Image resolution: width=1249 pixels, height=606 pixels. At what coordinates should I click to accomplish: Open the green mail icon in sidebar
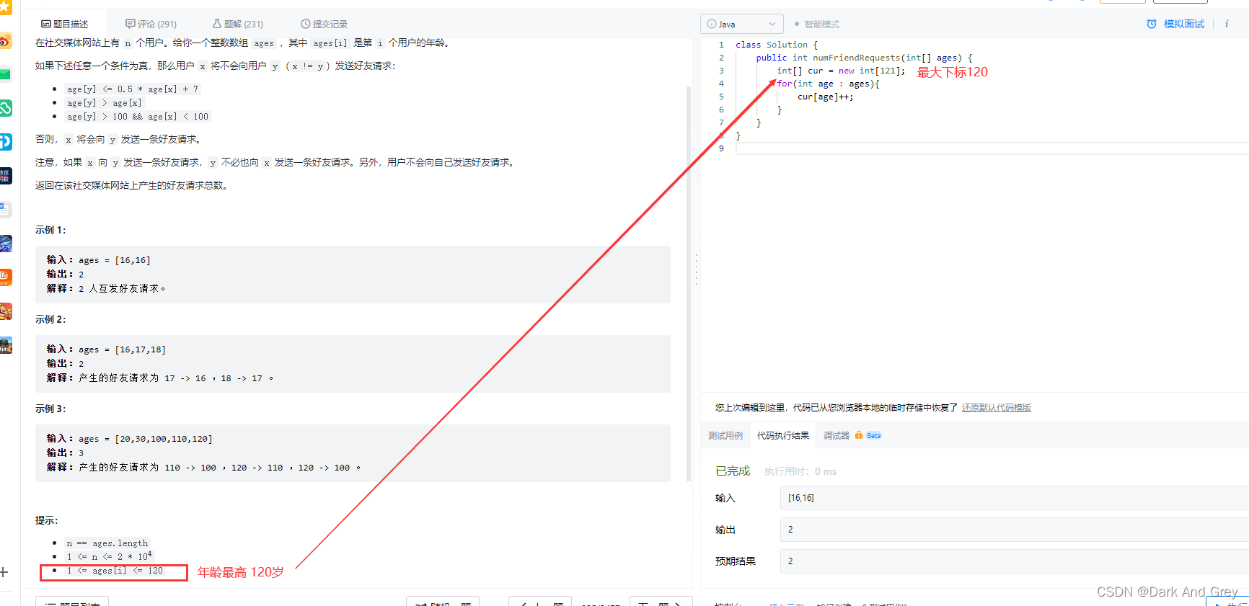6,74
